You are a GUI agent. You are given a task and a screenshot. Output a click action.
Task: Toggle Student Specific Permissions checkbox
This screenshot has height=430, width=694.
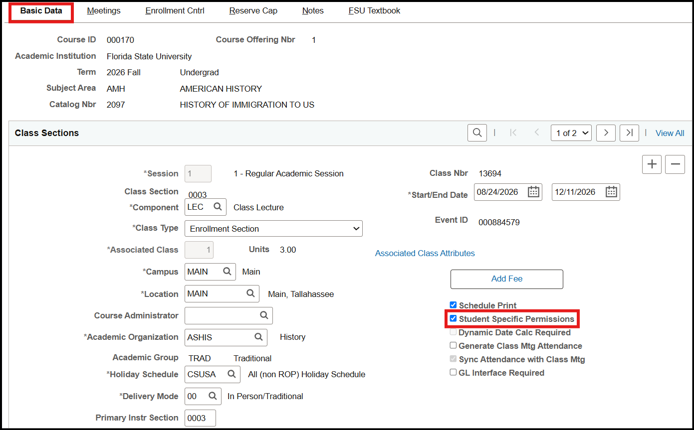coord(453,318)
